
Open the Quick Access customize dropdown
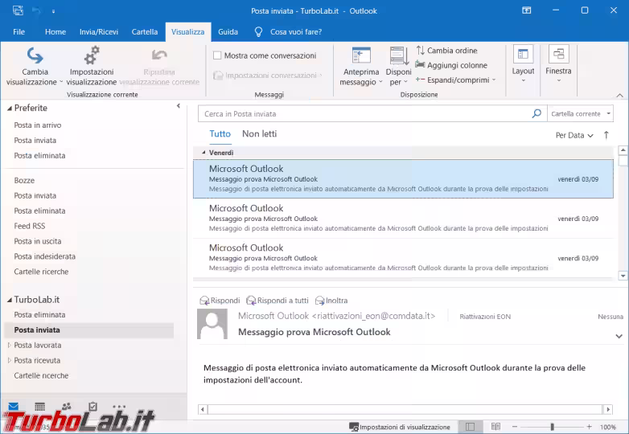[53, 11]
